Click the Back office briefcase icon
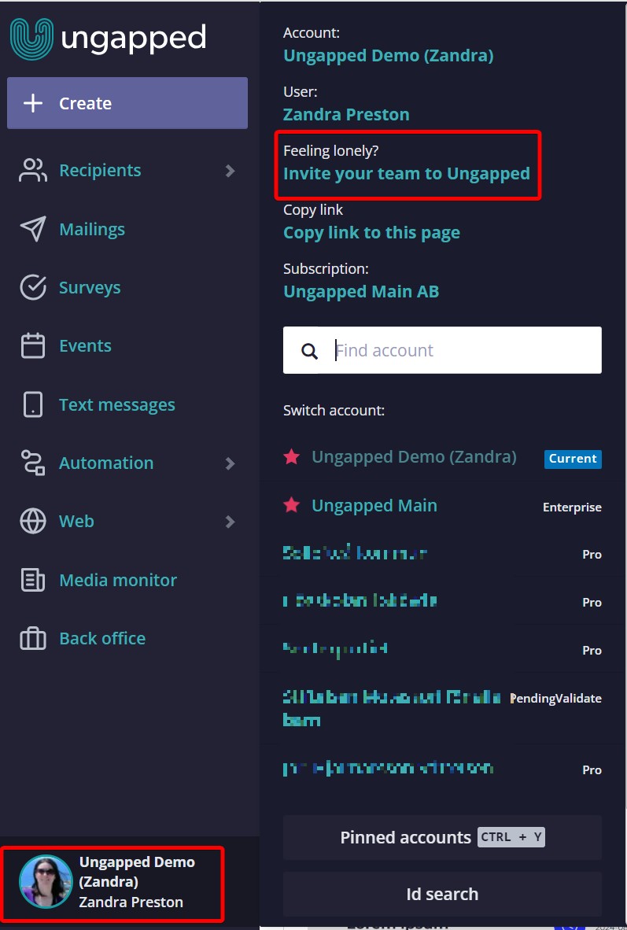627x930 pixels. [32, 639]
